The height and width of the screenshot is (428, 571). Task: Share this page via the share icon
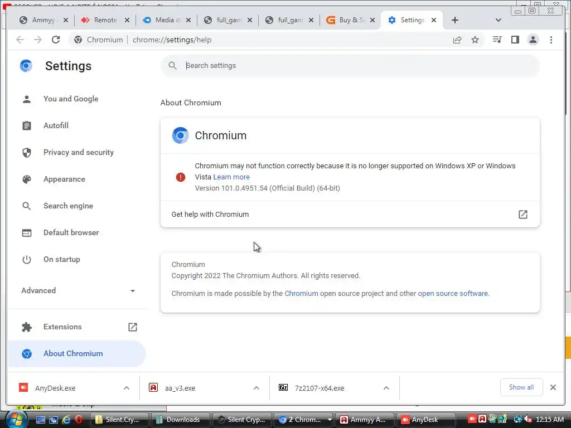point(457,40)
